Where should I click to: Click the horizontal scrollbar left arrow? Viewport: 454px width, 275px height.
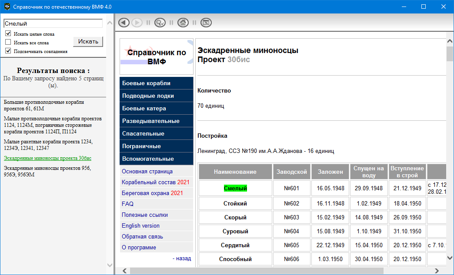tap(124, 271)
